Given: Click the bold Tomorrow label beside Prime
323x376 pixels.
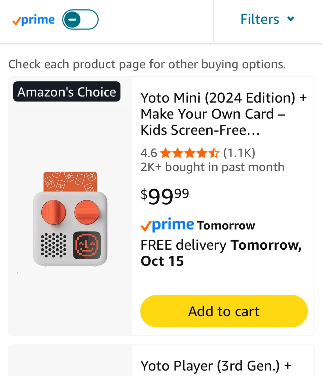Looking at the screenshot, I should pyautogui.click(x=226, y=225).
